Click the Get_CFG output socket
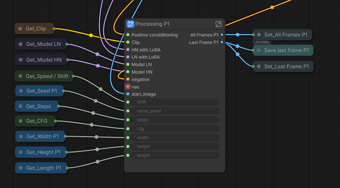The image size is (340, 188). click(x=55, y=121)
